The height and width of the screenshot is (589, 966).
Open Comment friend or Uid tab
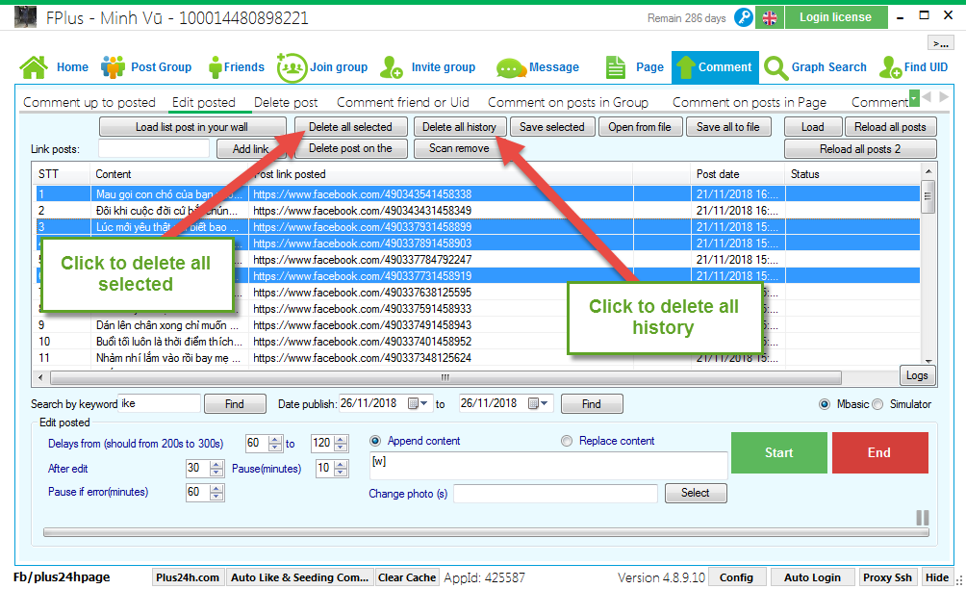point(403,102)
